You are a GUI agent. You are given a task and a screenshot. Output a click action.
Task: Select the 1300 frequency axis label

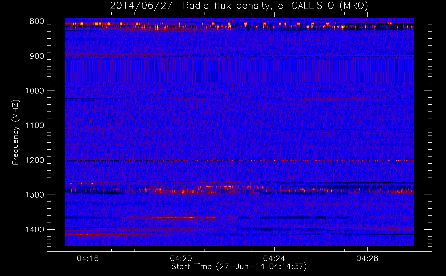34,195
